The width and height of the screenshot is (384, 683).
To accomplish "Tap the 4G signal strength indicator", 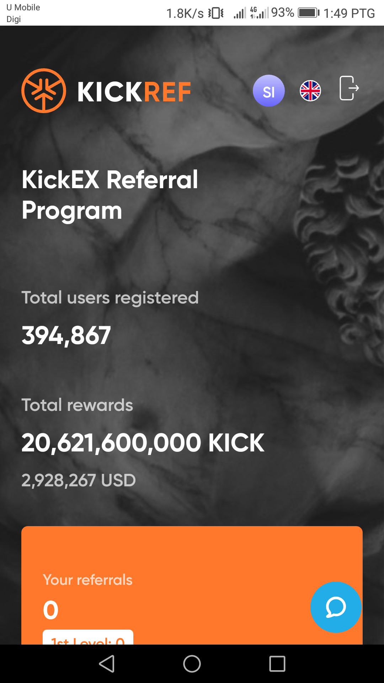I will [x=260, y=13].
